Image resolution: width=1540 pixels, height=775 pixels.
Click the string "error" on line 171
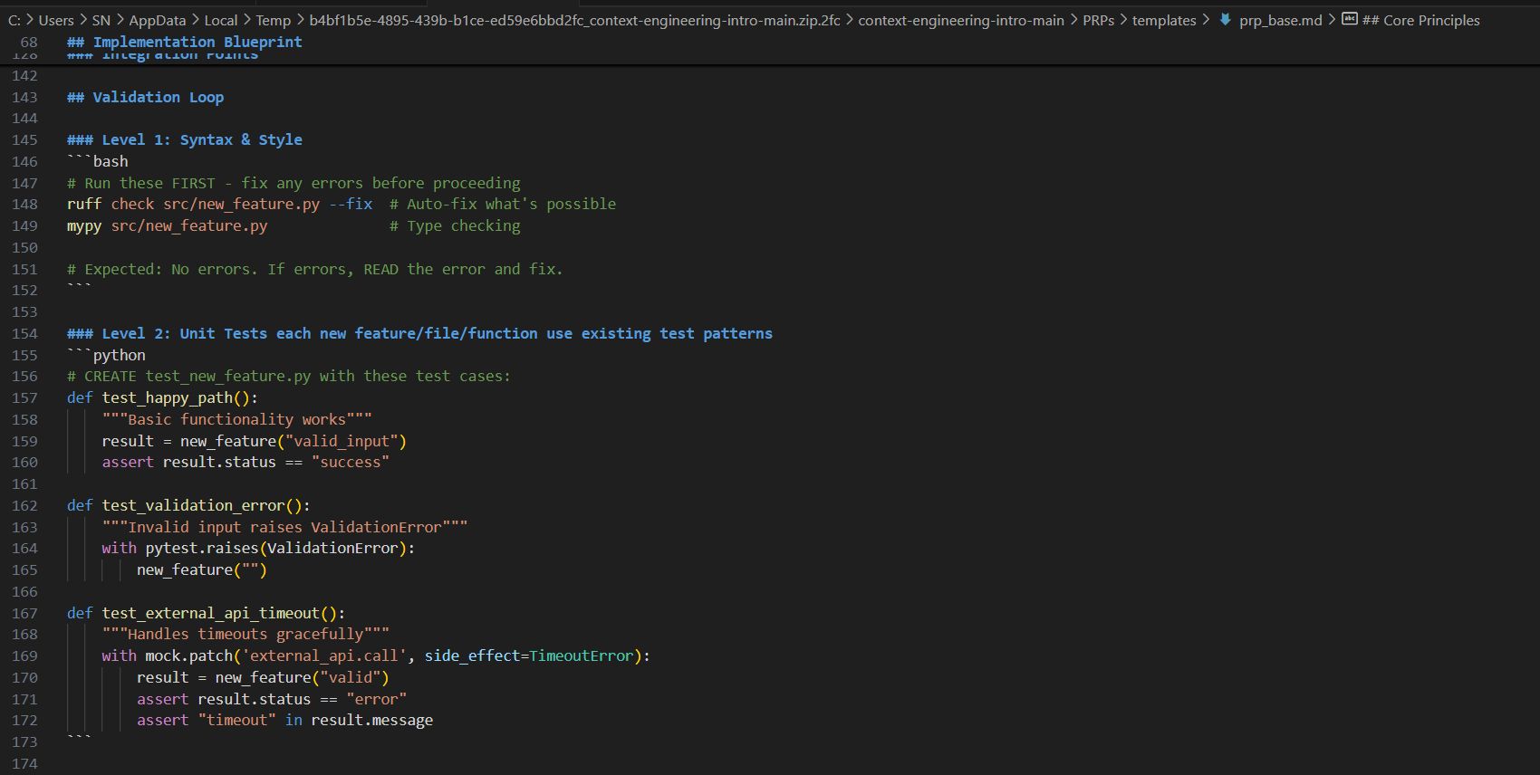pos(376,699)
